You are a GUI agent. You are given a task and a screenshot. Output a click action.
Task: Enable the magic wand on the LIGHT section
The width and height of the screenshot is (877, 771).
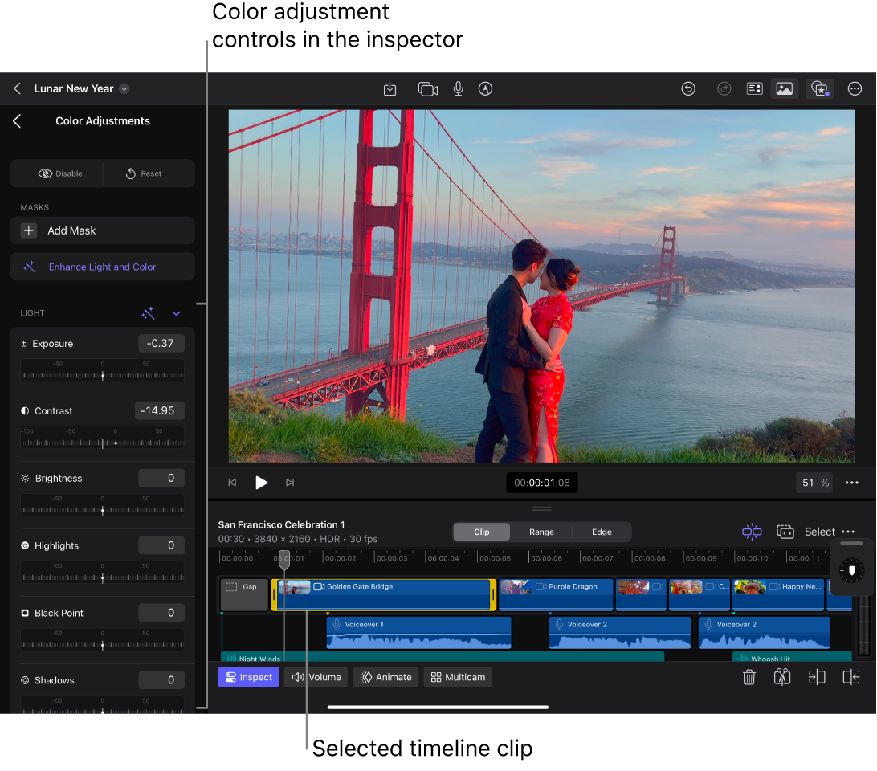click(149, 313)
